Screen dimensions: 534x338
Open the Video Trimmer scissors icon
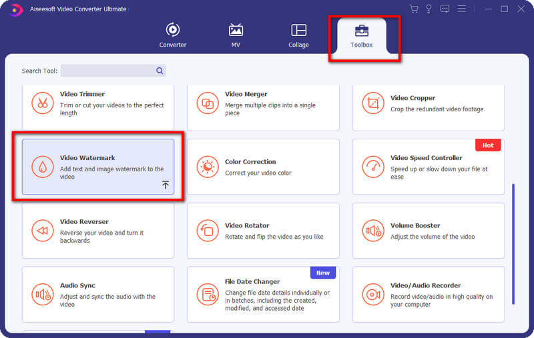point(43,103)
